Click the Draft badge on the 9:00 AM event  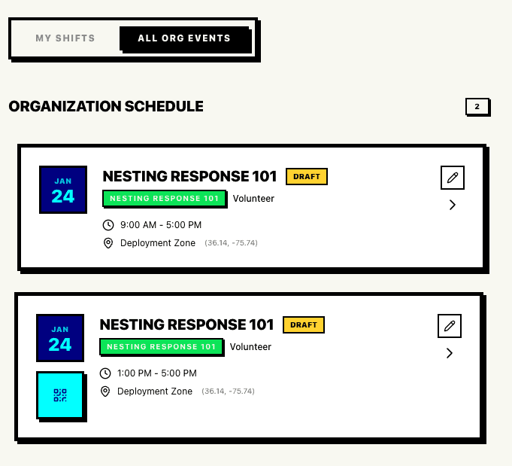click(x=307, y=177)
